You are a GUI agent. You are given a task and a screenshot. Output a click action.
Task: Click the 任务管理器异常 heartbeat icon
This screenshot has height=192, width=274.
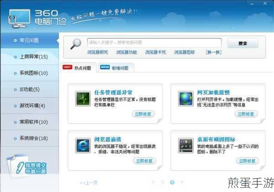pos(83,99)
